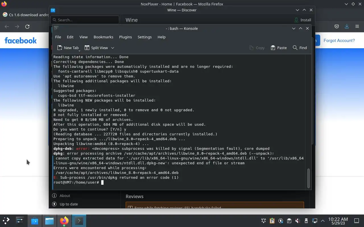Maximize the Discover window

point(304,10)
